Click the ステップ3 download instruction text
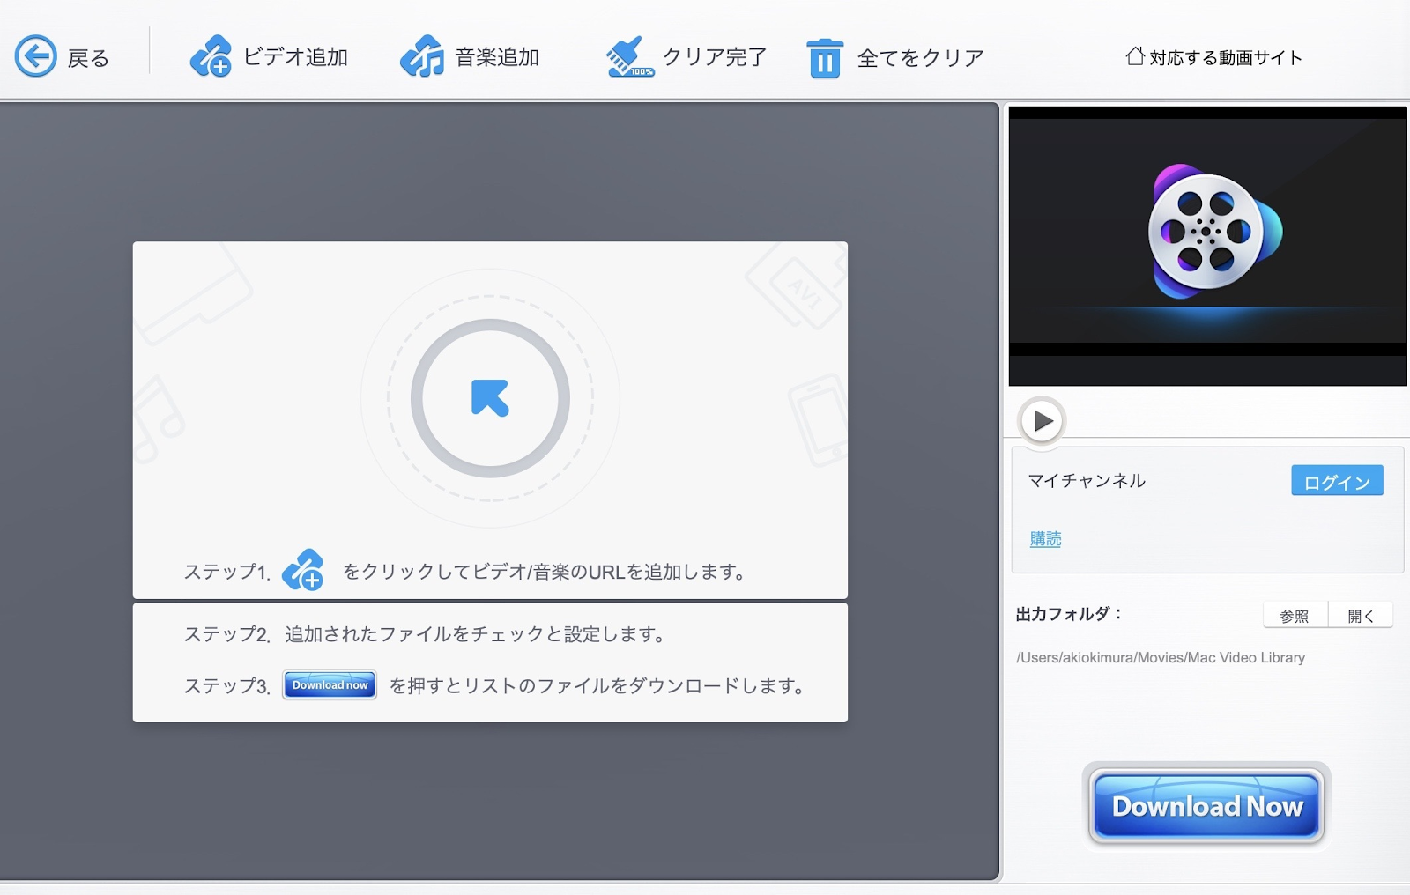This screenshot has width=1410, height=895. click(597, 686)
